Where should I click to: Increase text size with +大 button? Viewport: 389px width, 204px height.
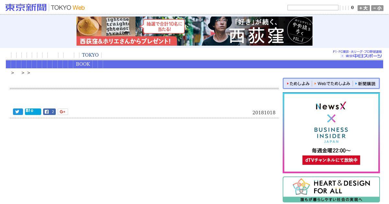364,8
